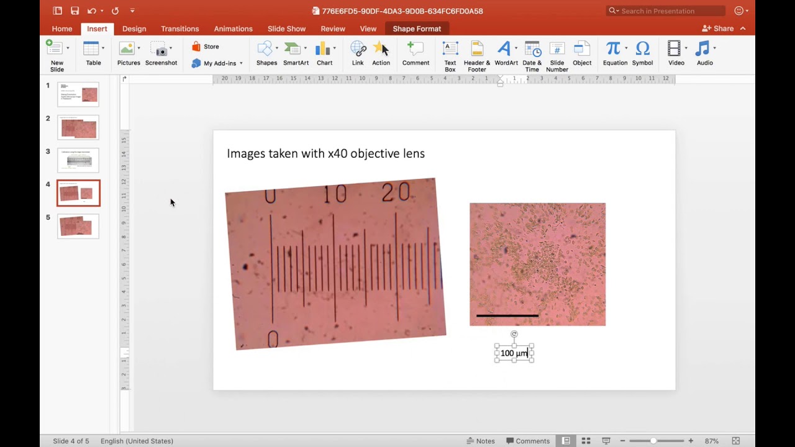Insert a SmartArt graphic
This screenshot has width=795, height=447.
[292, 48]
